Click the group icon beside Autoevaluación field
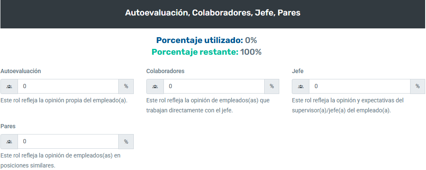Viewport: 426px width, 170px height. point(9,86)
